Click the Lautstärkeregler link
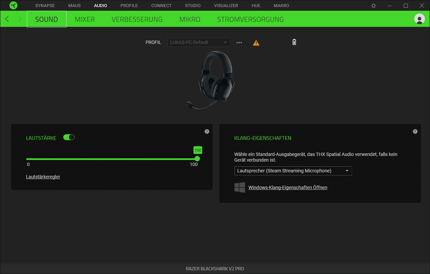The image size is (430, 274). [x=43, y=177]
